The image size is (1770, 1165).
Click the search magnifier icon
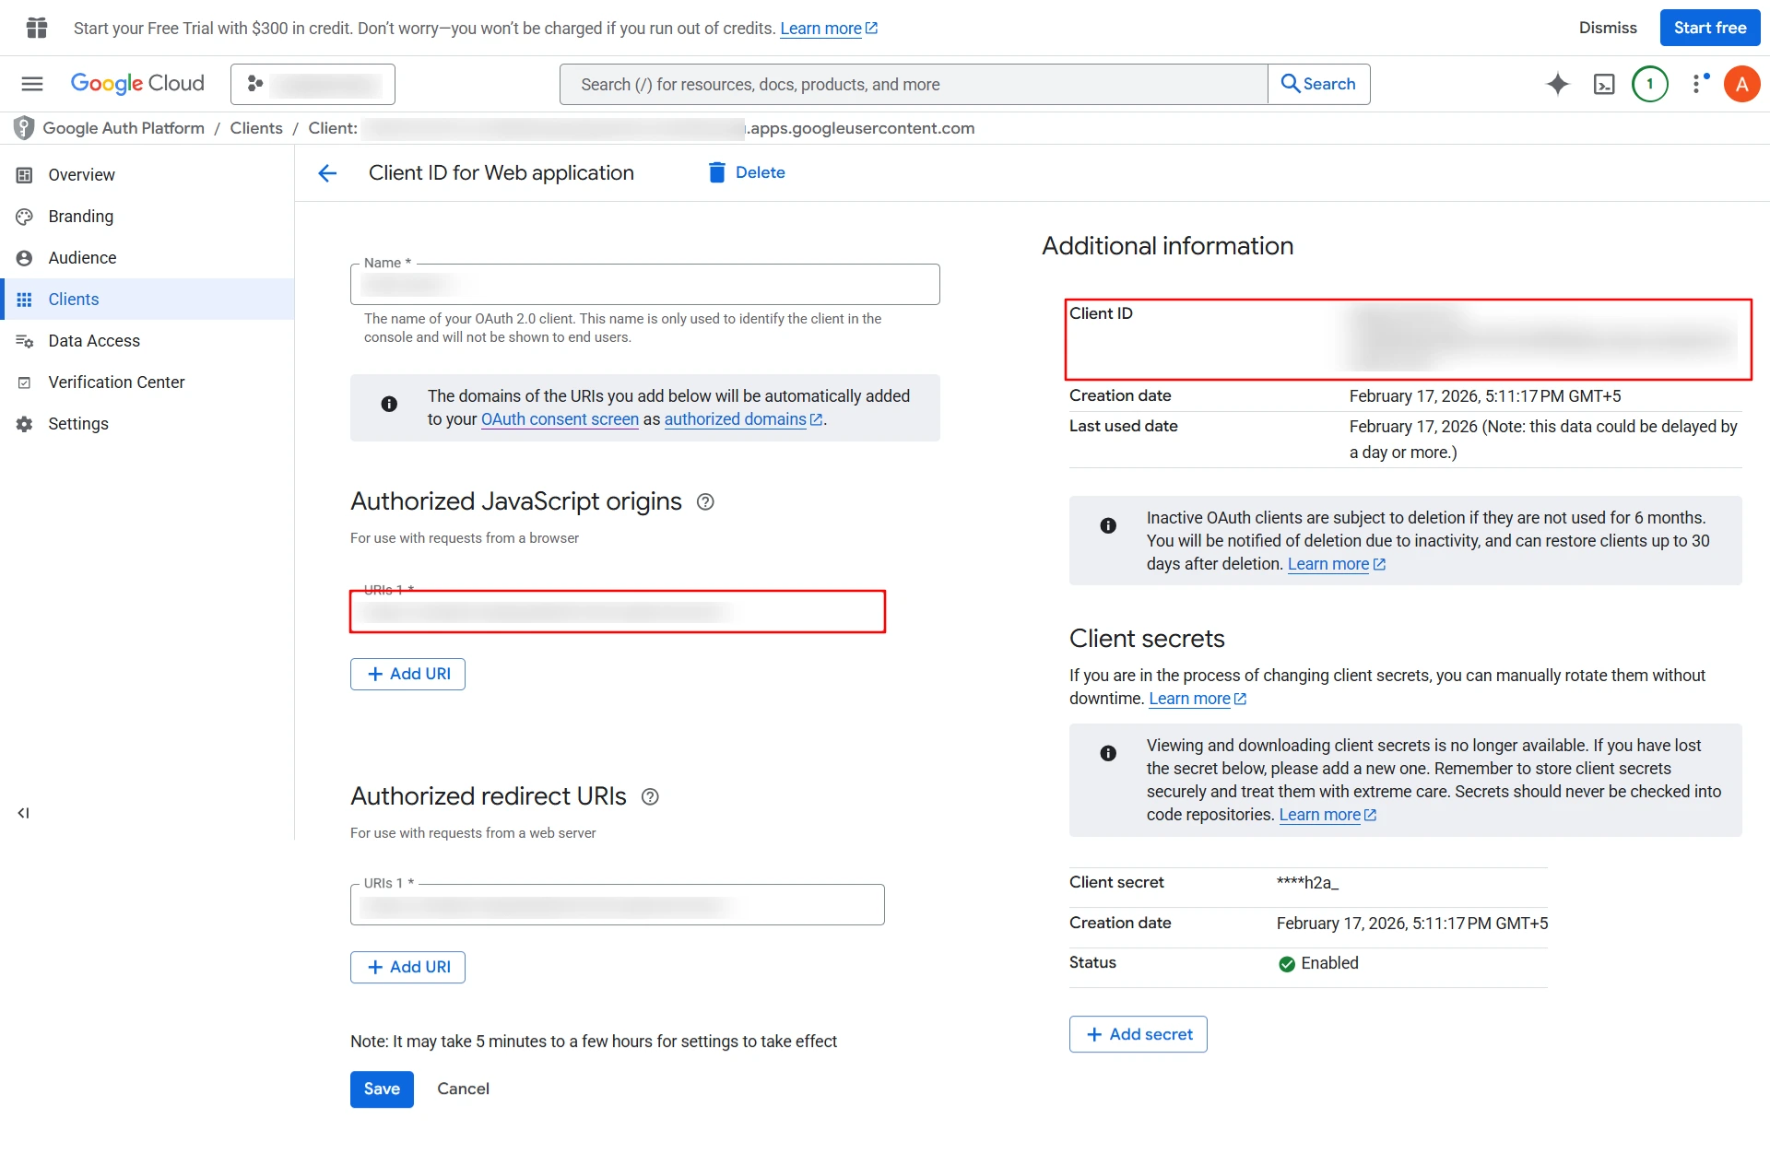coord(1290,84)
